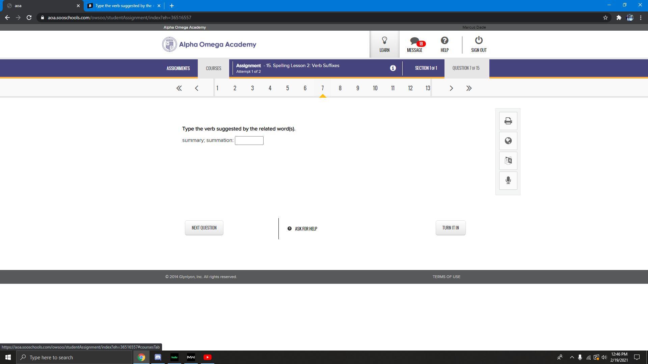Click the print icon in side toolbar

pos(508,121)
